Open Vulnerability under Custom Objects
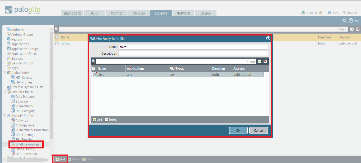The width and height of the screenshot is (361, 163). coord(24,106)
